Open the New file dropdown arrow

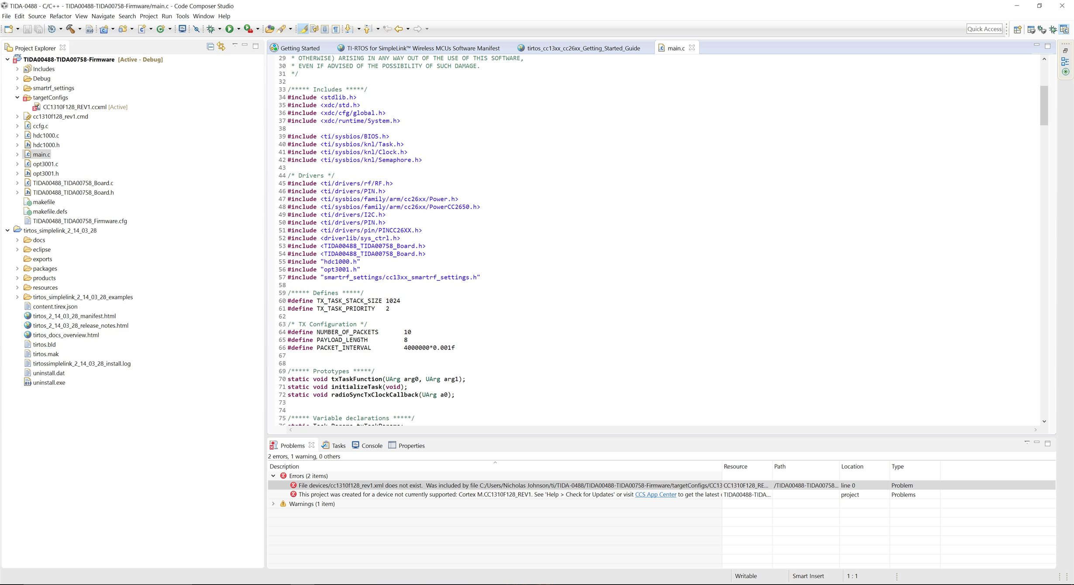pos(17,29)
